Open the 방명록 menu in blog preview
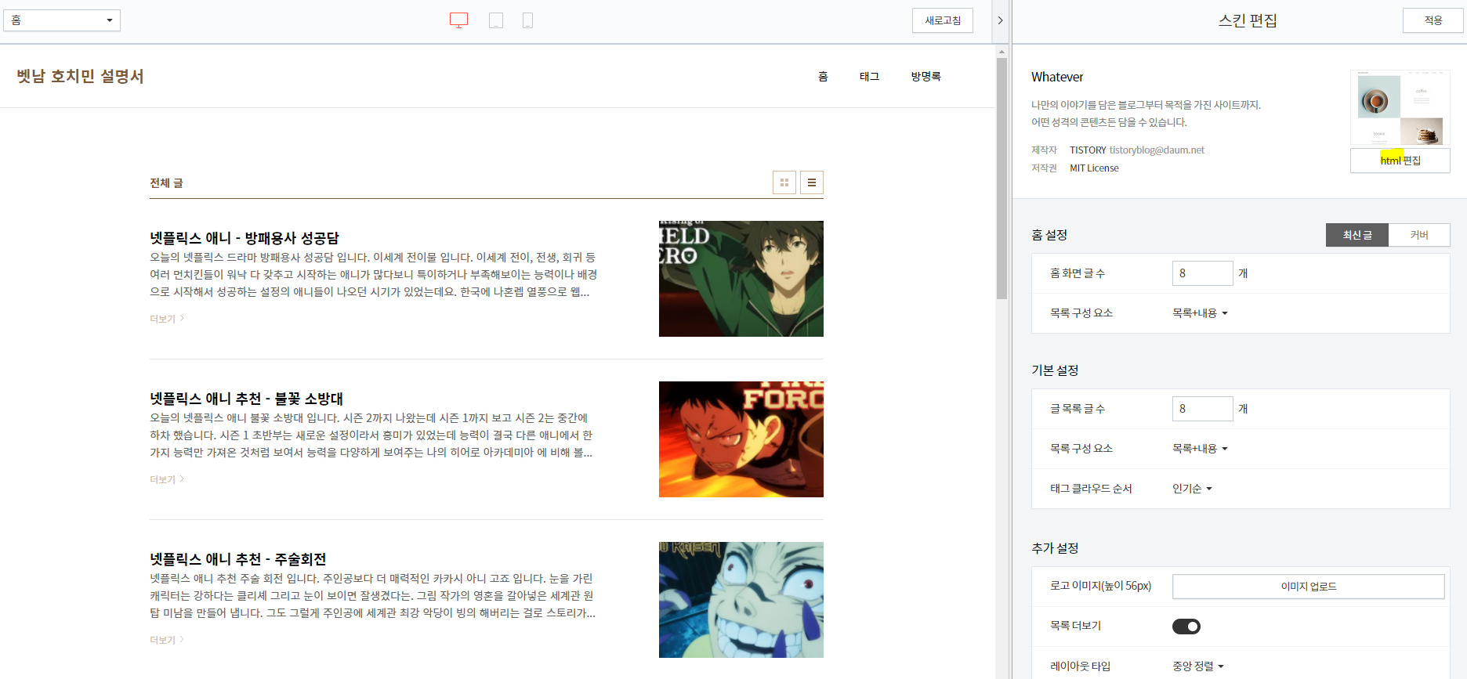This screenshot has height=679, width=1467. (925, 76)
